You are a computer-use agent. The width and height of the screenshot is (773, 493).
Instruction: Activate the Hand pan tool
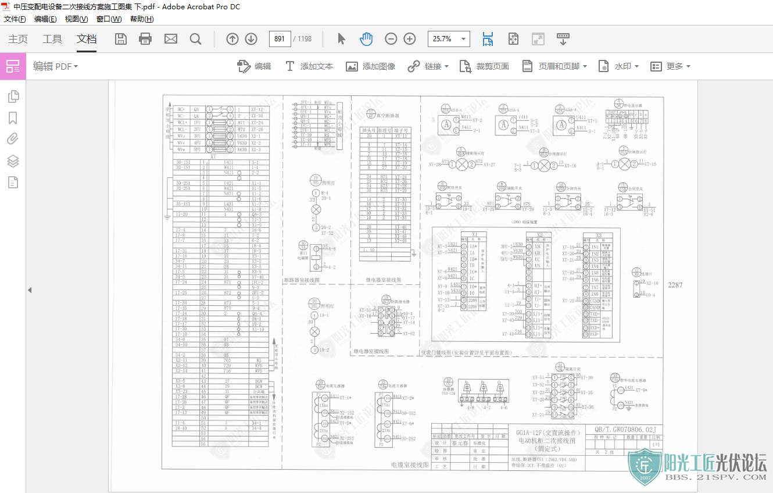366,39
